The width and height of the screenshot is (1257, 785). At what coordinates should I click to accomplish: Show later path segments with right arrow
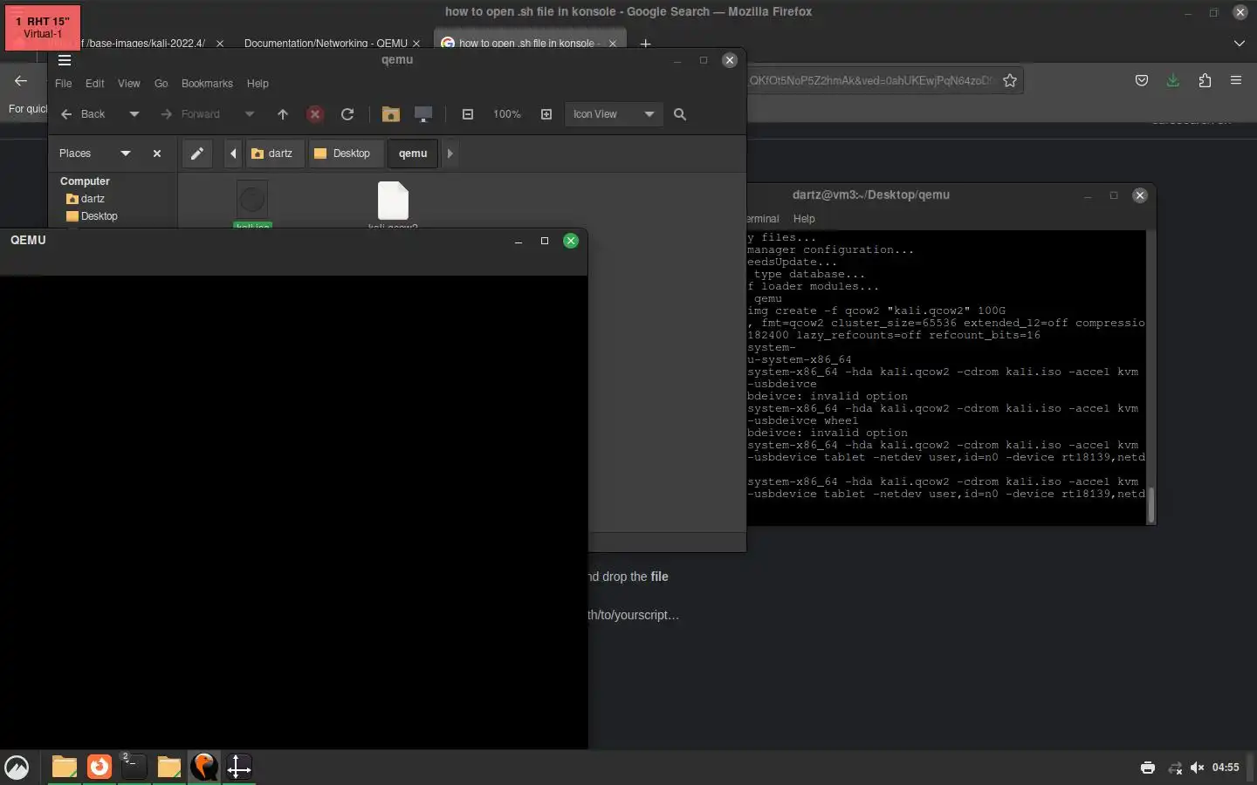(x=450, y=154)
